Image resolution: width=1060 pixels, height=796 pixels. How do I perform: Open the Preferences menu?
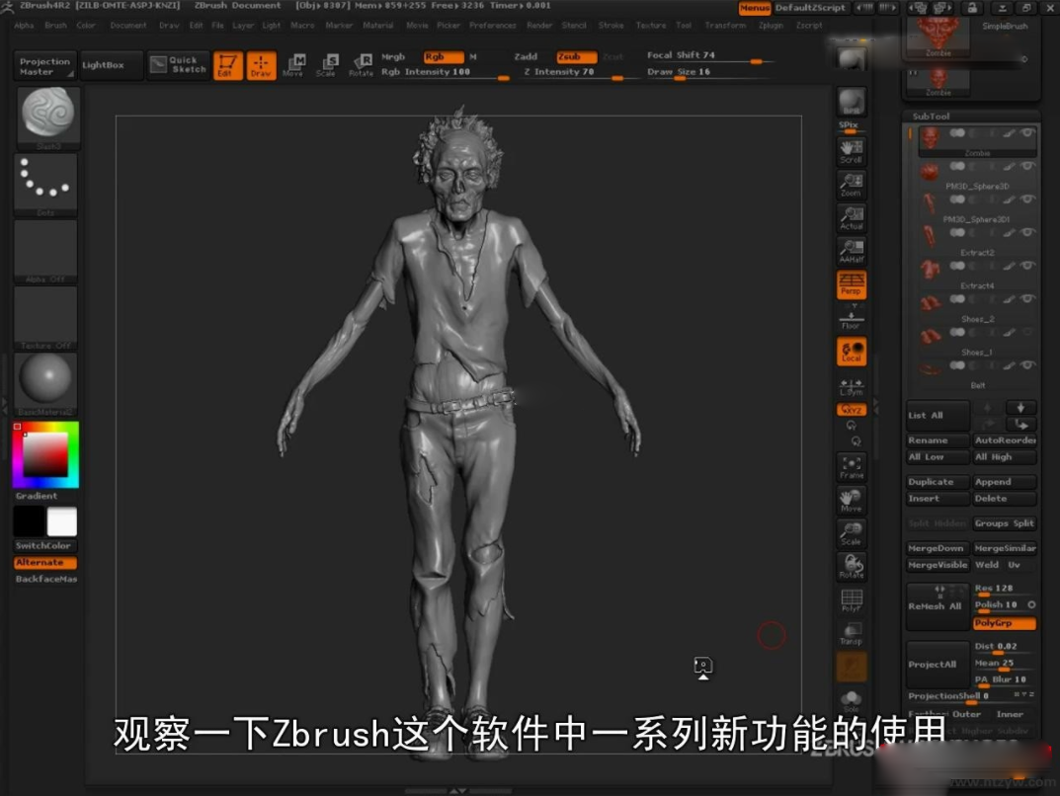(492, 26)
